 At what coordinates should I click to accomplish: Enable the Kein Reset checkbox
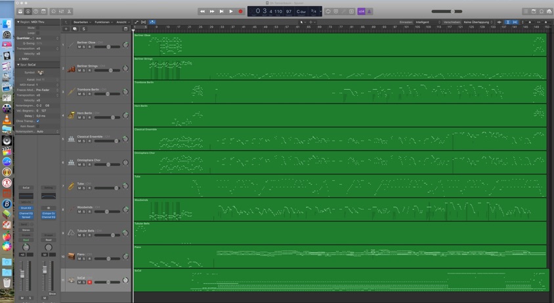38,126
